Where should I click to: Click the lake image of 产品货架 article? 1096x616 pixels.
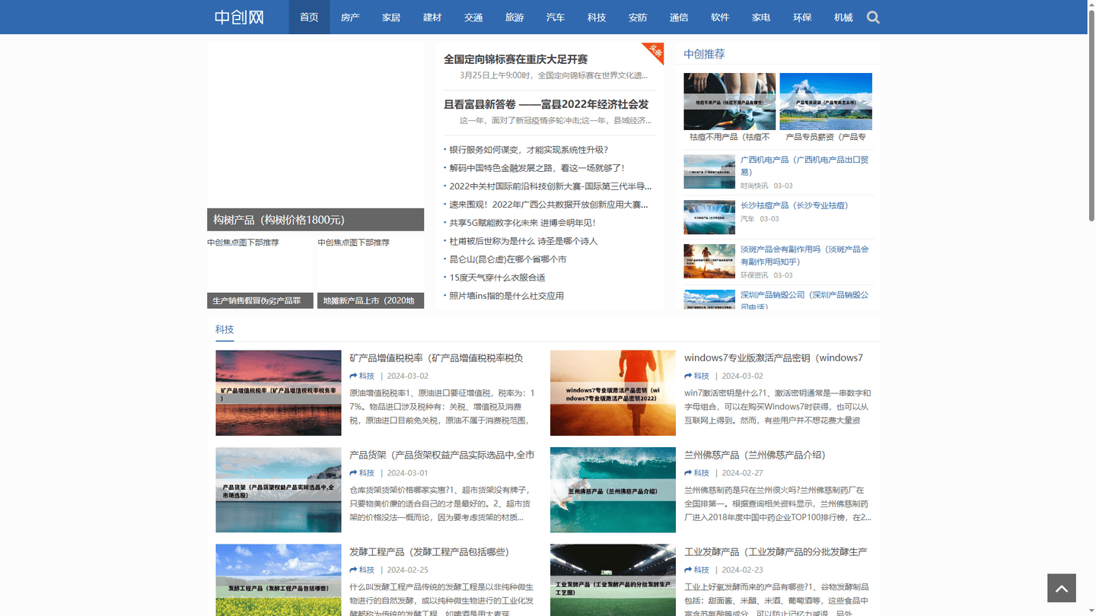click(279, 490)
